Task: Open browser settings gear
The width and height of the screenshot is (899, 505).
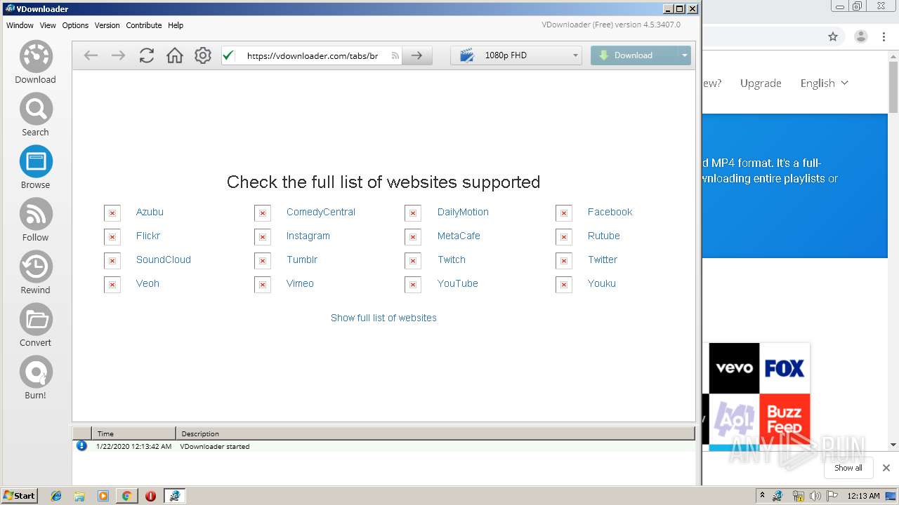Action: point(203,55)
